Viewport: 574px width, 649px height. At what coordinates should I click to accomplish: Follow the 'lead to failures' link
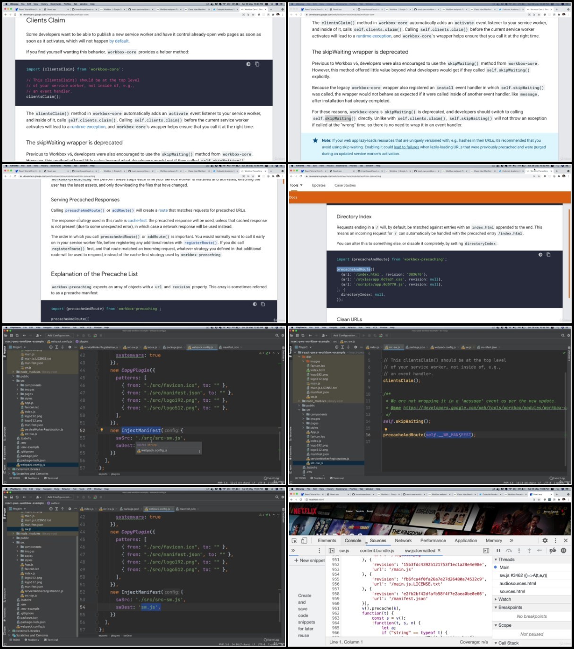tap(406, 147)
